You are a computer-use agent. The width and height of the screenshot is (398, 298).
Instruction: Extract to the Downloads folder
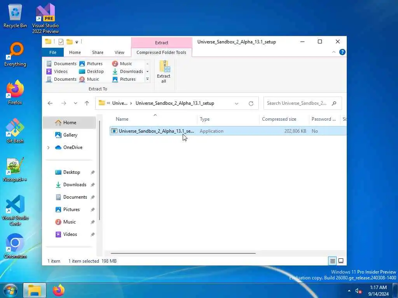click(127, 71)
